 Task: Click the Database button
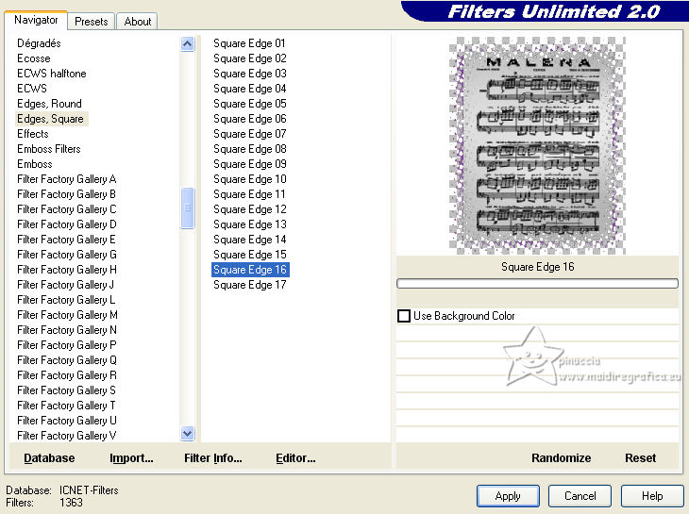click(49, 458)
